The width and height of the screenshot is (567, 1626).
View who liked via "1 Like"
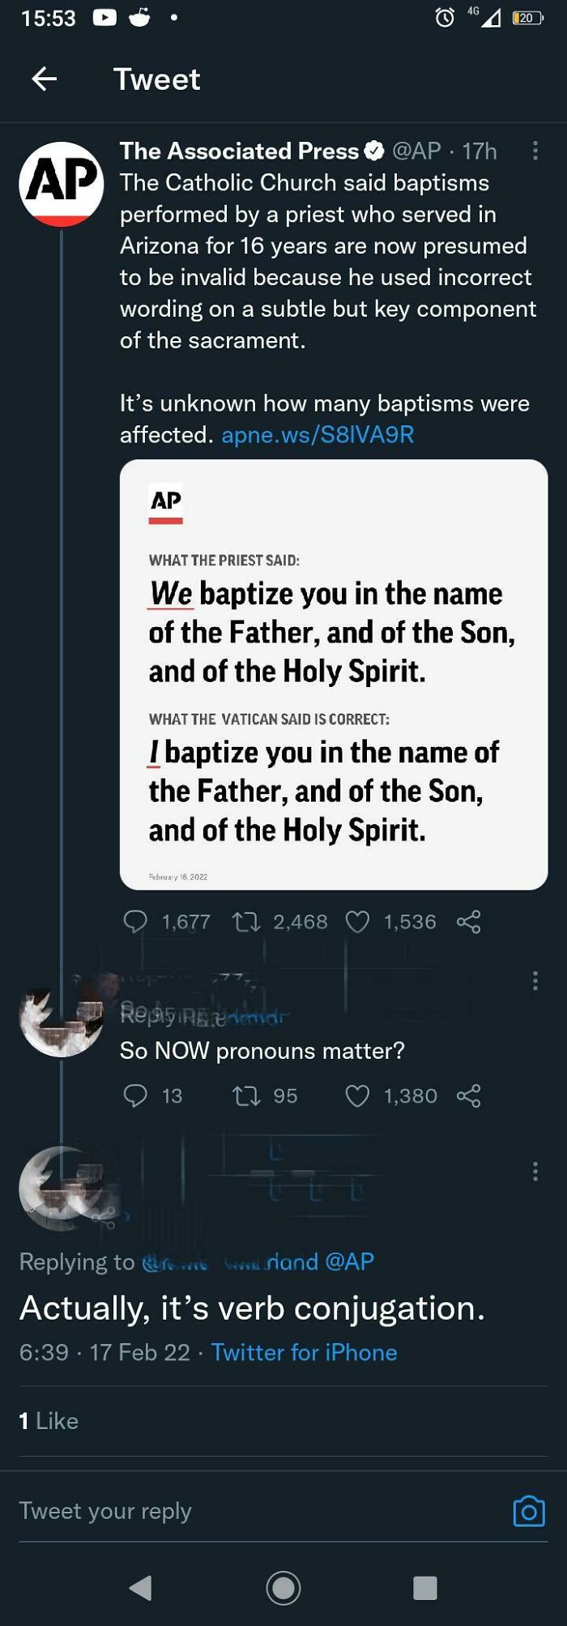49,1420
